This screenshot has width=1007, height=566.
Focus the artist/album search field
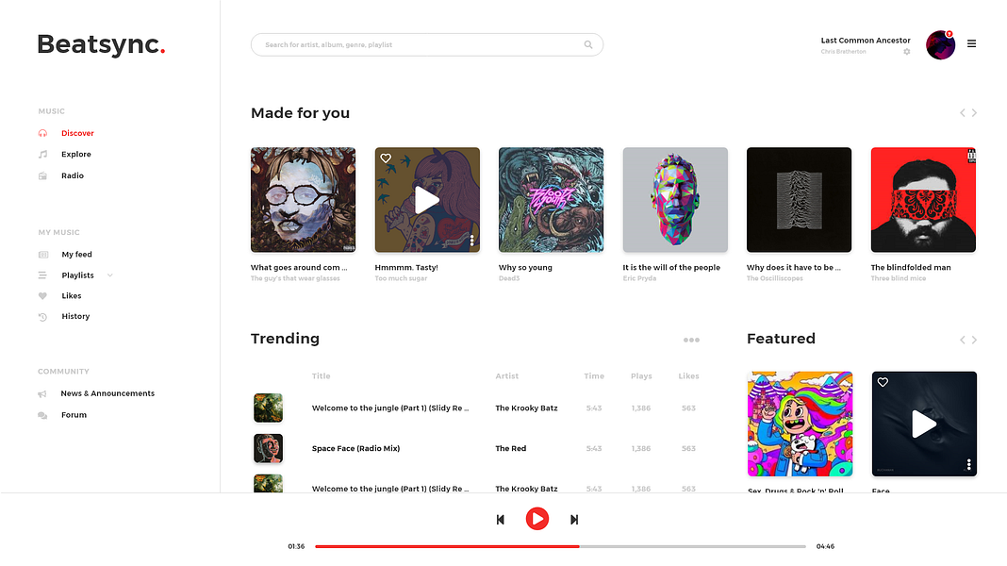[x=426, y=45]
